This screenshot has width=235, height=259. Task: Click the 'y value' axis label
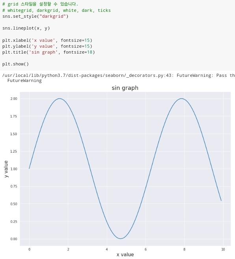click(x=6, y=169)
